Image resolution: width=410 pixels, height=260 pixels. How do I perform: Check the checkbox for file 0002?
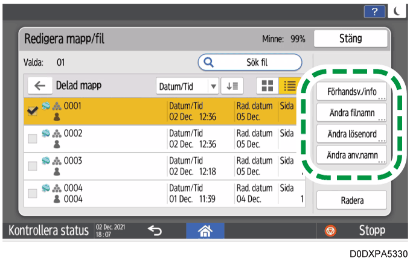click(x=33, y=139)
